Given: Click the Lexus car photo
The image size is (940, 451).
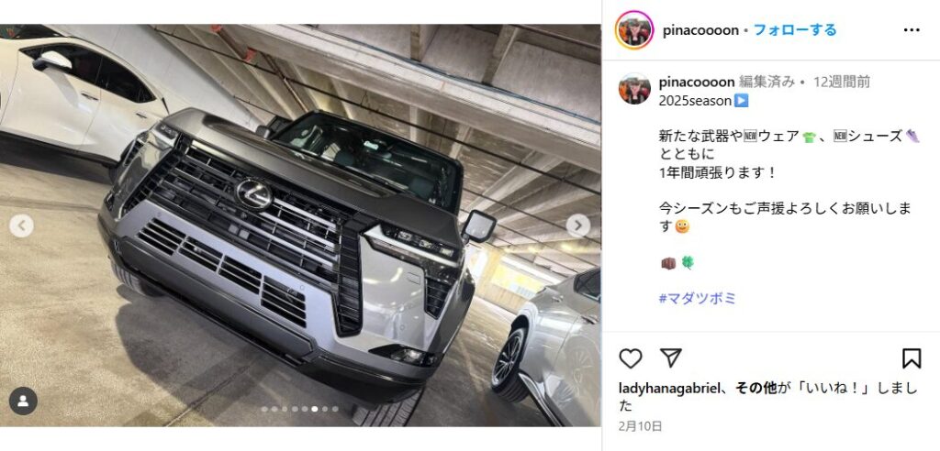Looking at the screenshot, I should (x=300, y=225).
